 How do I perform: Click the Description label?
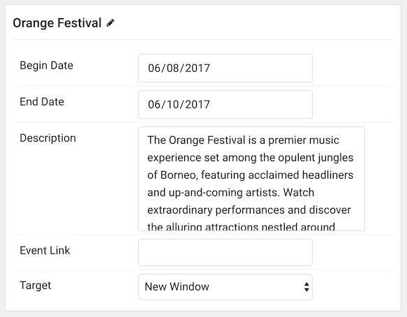click(47, 138)
